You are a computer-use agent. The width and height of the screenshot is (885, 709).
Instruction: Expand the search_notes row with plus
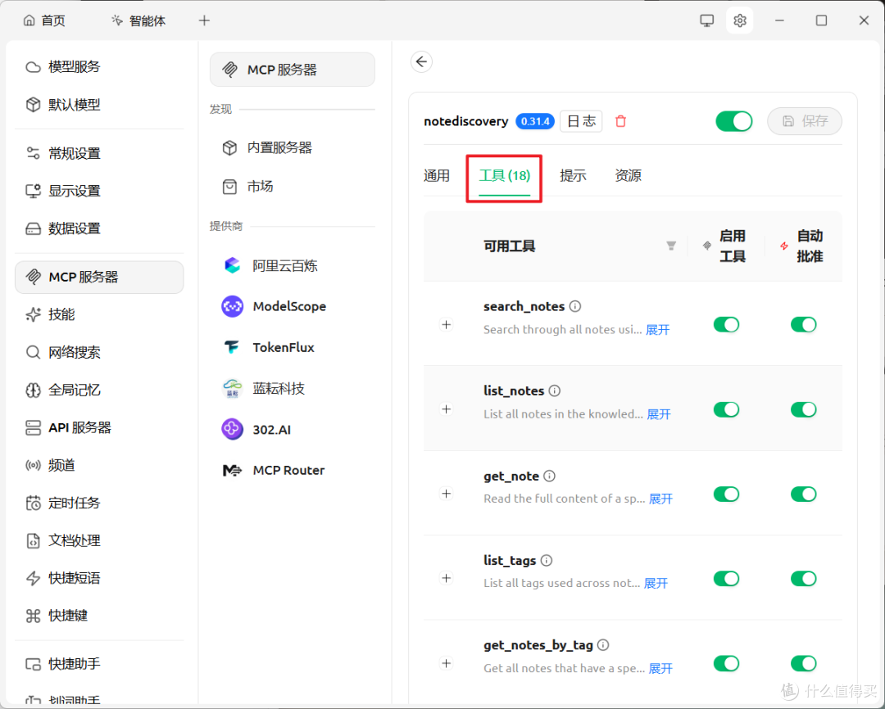coord(447,325)
